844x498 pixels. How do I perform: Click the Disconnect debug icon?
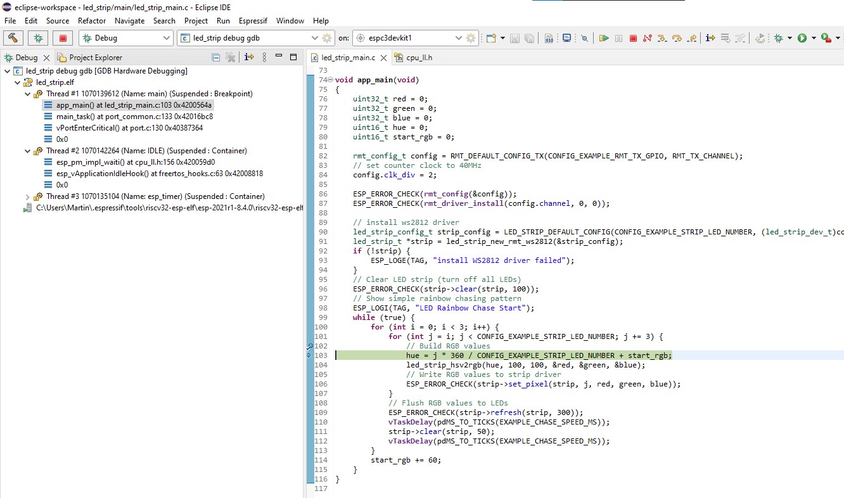(x=648, y=38)
